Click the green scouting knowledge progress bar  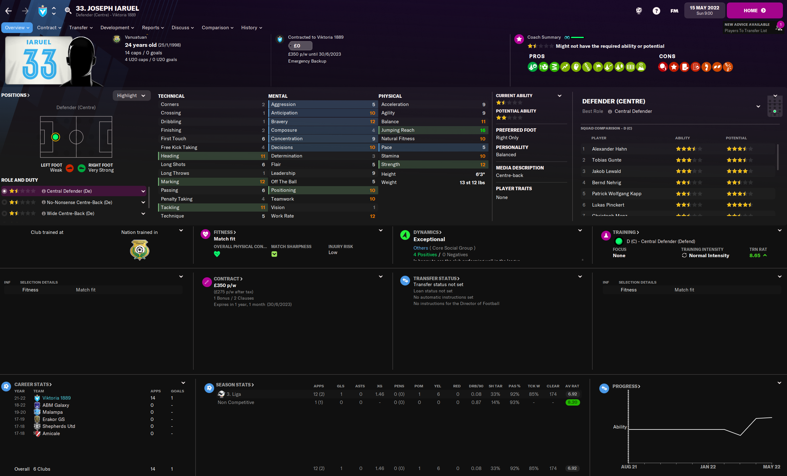578,38
